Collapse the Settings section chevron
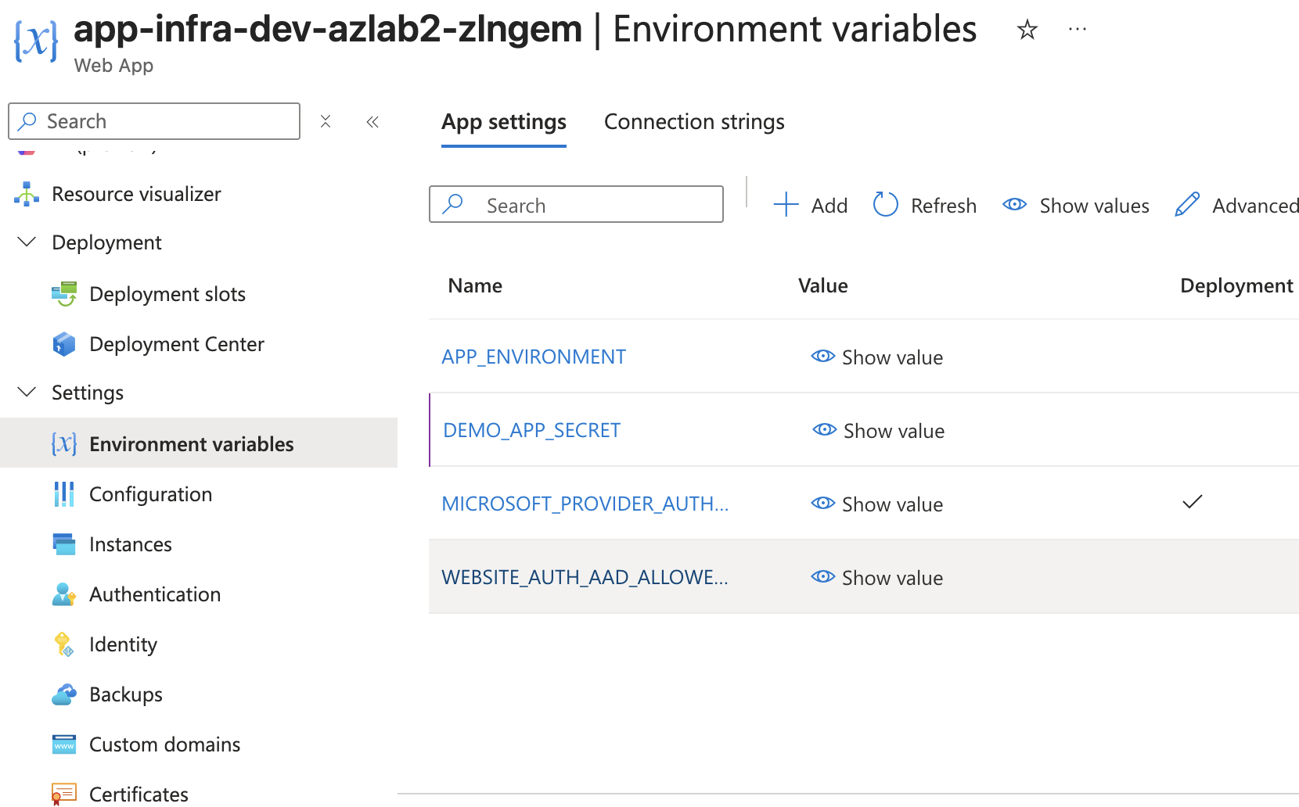 click(27, 393)
